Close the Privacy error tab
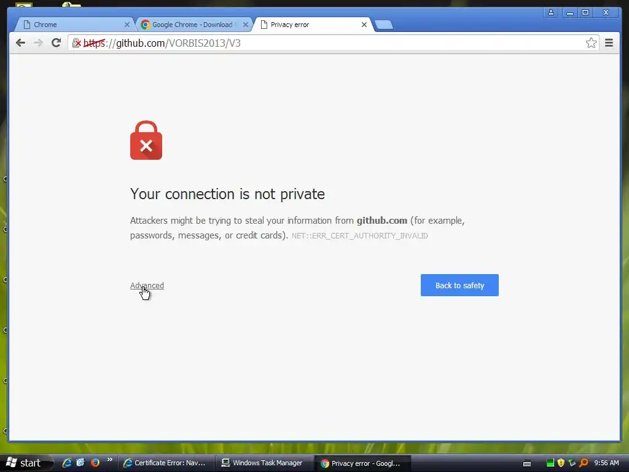629x472 pixels. click(x=364, y=25)
